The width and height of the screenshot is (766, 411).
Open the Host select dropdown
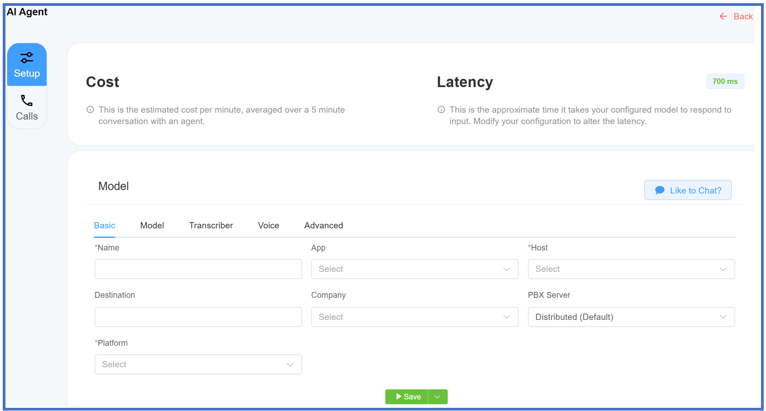[x=631, y=269]
